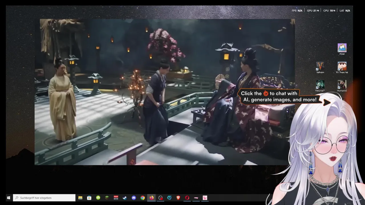Image resolution: width=365 pixels, height=205 pixels.
Task: Select the HumanitZ desktop shortcut
Action: point(342,86)
